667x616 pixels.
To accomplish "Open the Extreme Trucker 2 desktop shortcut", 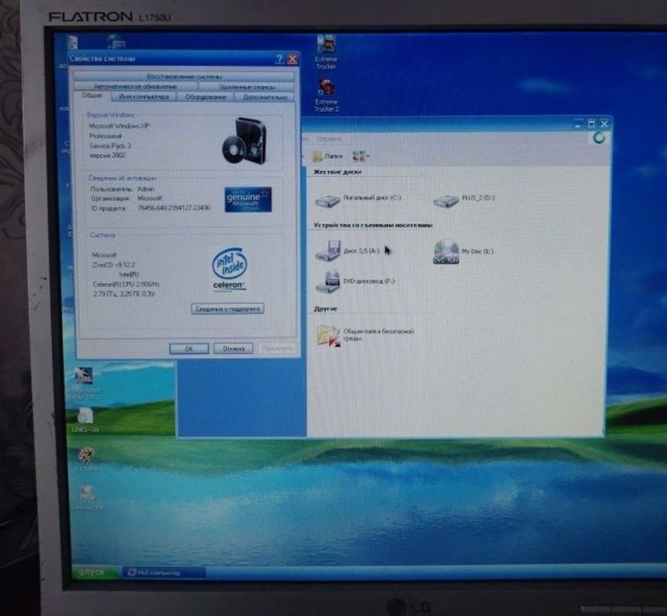I will (x=326, y=96).
